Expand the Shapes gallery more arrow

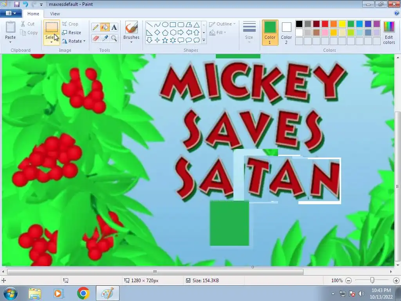click(204, 40)
